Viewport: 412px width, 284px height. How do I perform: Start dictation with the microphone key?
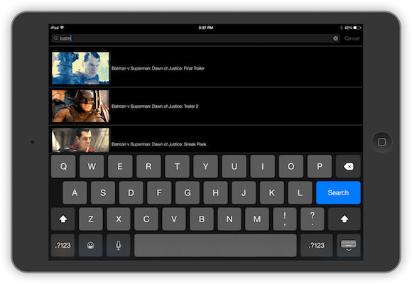pos(118,246)
